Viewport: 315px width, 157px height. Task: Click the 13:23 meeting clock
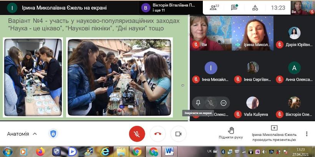[278, 8]
